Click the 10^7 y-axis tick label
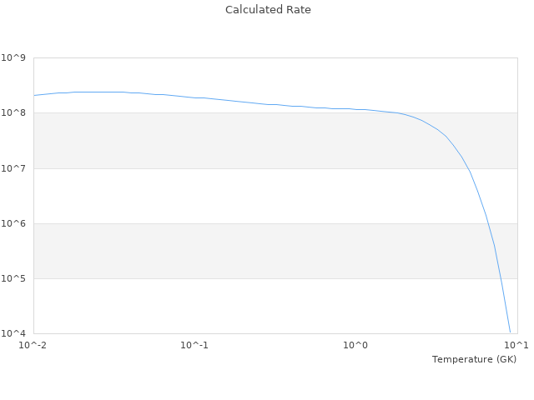Image resolution: width=534 pixels, height=400 pixels. tap(13, 168)
